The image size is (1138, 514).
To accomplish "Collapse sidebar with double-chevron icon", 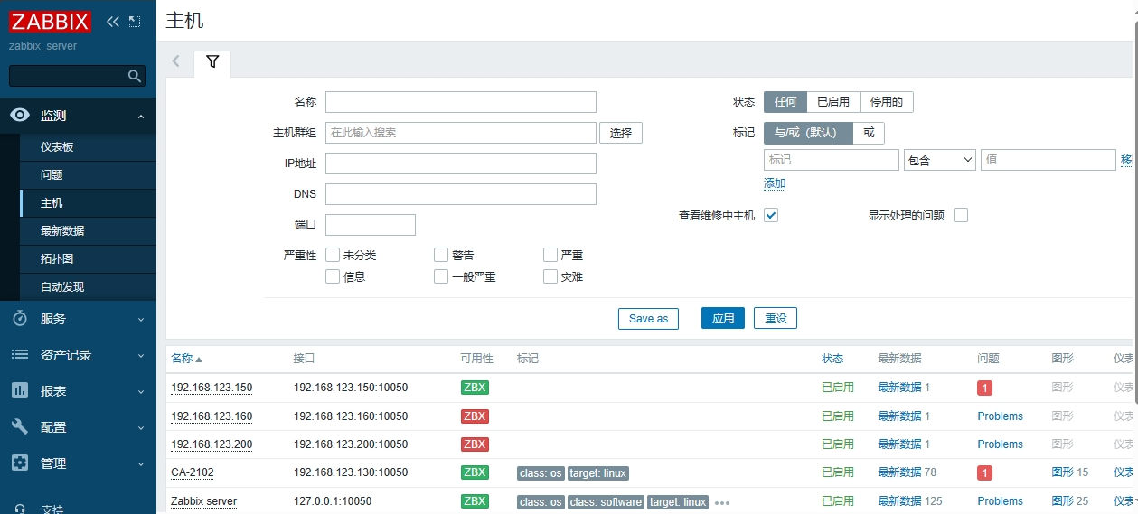I will tap(113, 22).
